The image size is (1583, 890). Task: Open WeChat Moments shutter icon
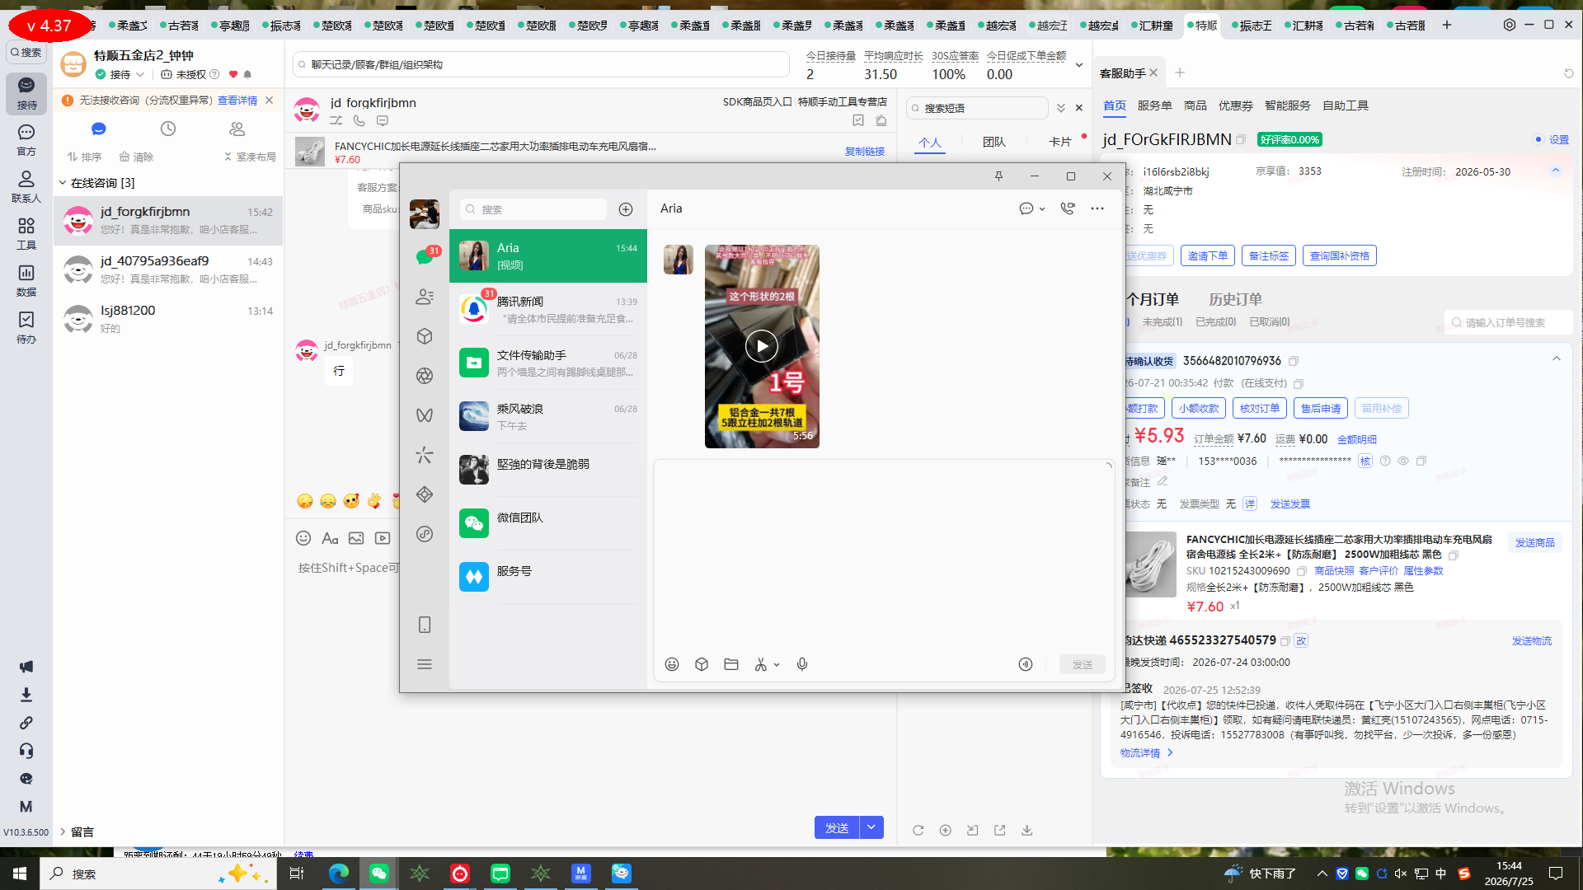click(x=425, y=376)
